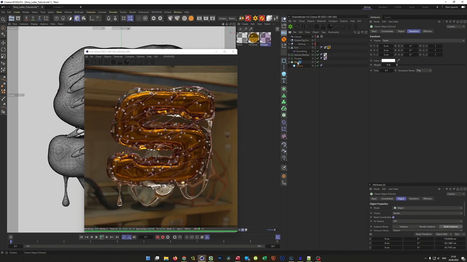This screenshot has height=262, width=467.
Task: Toggle the Smoothing enable checkmark
Action: (x=318, y=51)
